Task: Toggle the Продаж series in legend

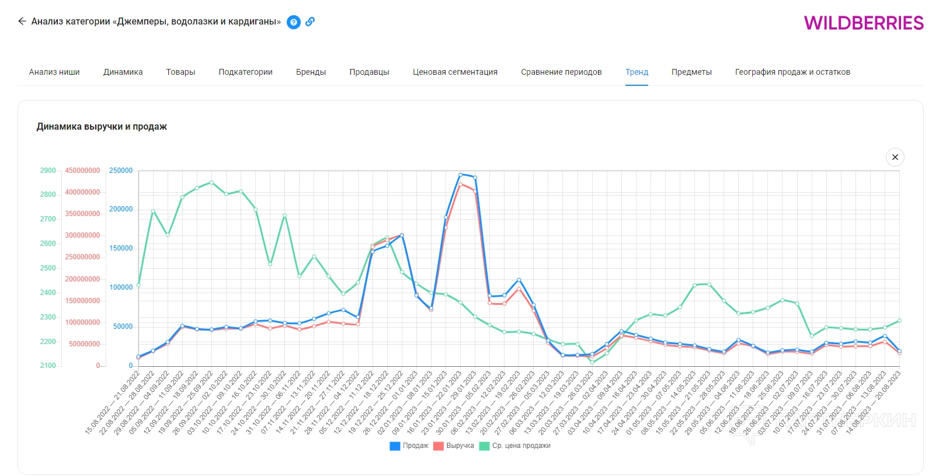Action: pos(415,446)
